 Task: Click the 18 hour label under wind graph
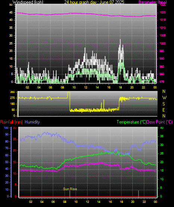120,87
